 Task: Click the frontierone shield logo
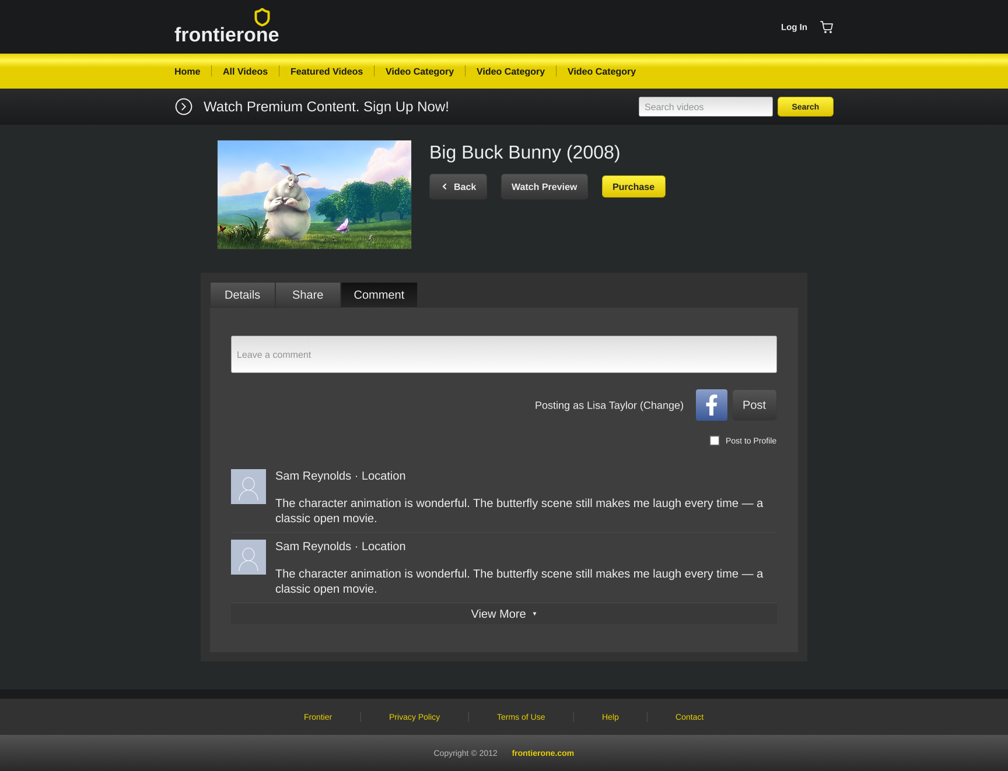point(262,17)
